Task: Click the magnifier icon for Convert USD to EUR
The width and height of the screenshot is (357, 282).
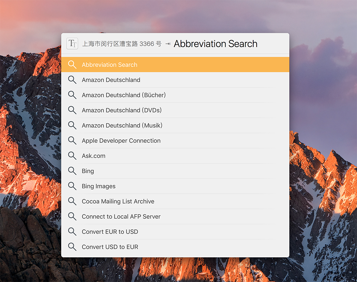Action: pos(72,247)
